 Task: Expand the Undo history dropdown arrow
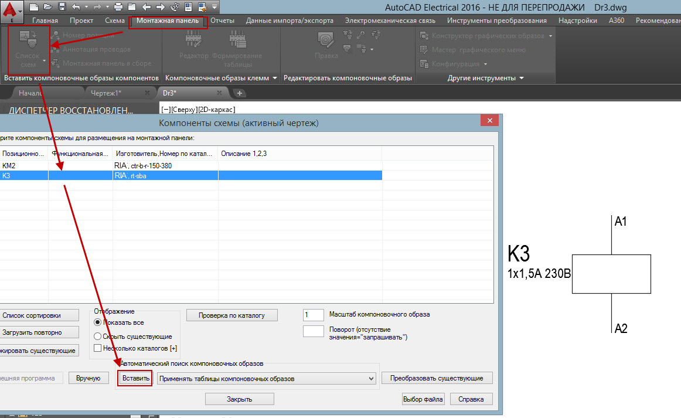pyautogui.click(x=86, y=7)
